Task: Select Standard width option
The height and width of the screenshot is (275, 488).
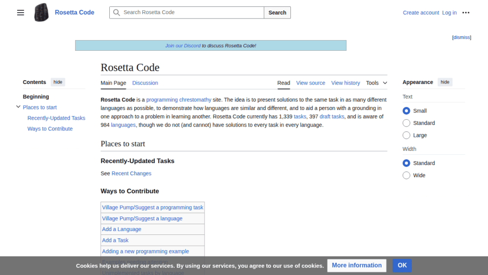Action: [x=406, y=163]
